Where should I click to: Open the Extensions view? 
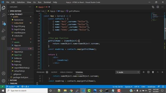[3, 38]
